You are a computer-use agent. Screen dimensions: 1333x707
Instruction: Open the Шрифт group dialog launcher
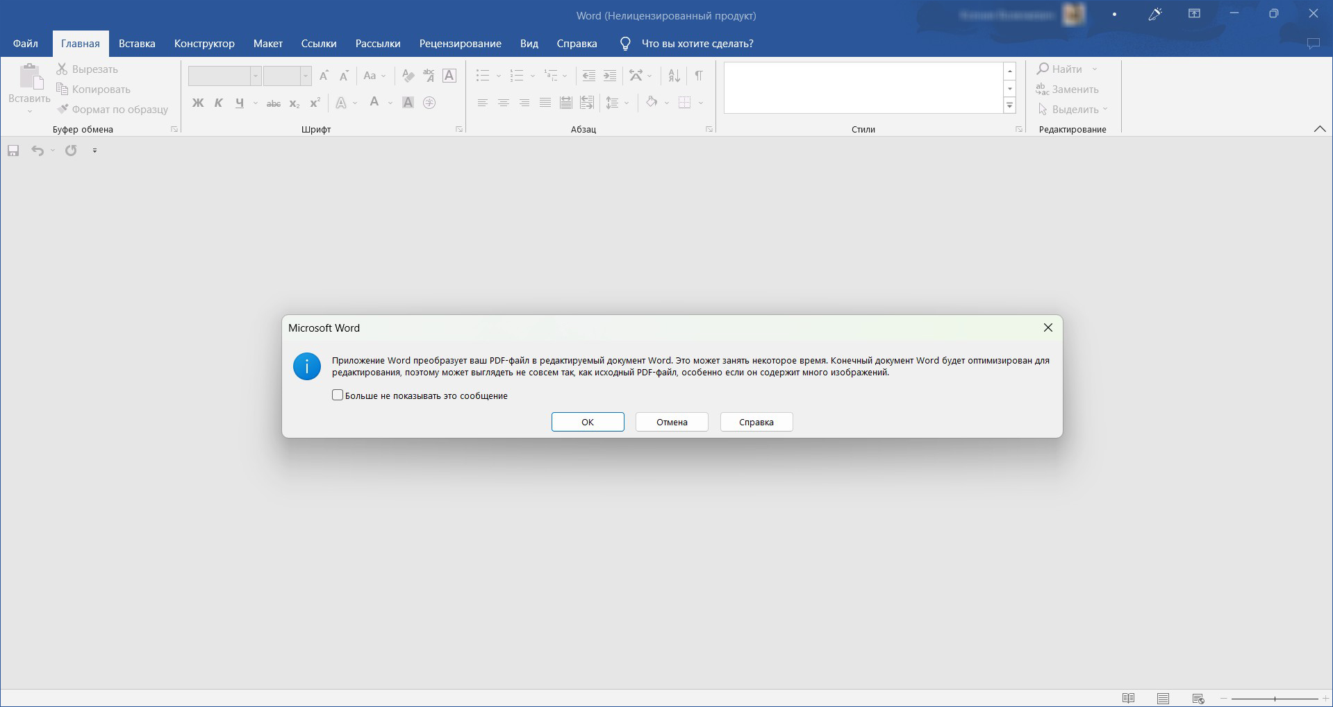coord(459,130)
